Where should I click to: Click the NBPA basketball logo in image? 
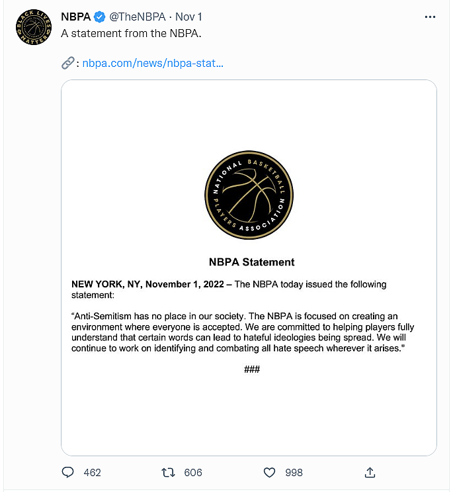[249, 195]
